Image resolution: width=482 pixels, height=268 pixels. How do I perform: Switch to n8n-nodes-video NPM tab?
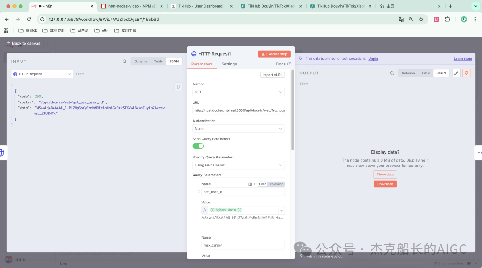[x=132, y=6]
